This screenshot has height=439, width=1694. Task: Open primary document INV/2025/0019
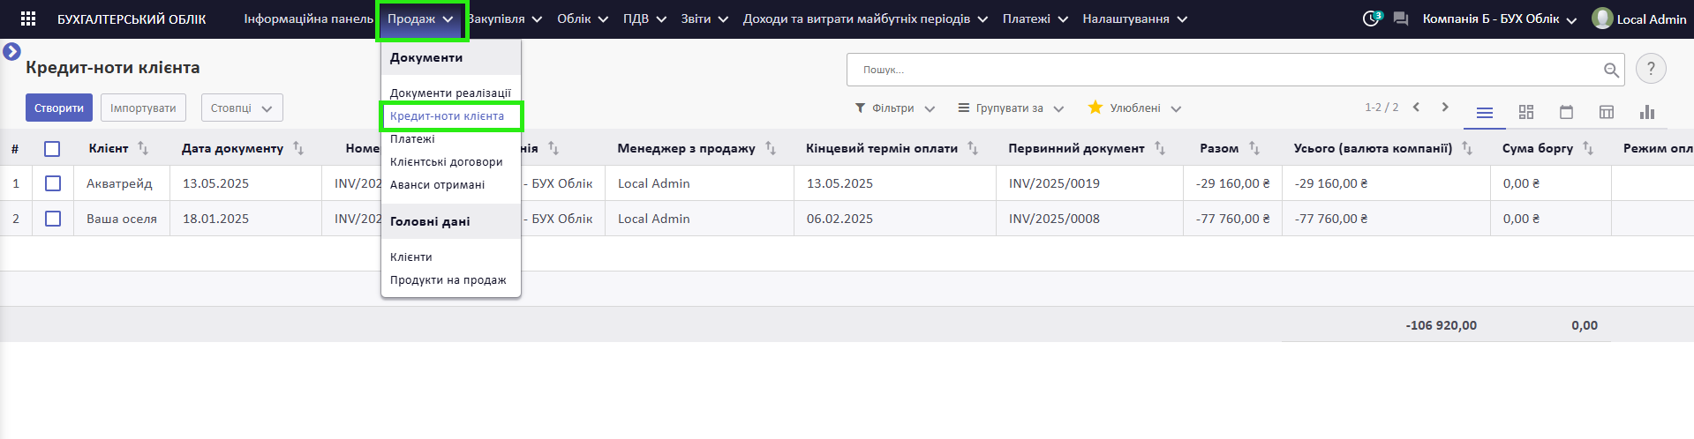coord(1054,183)
